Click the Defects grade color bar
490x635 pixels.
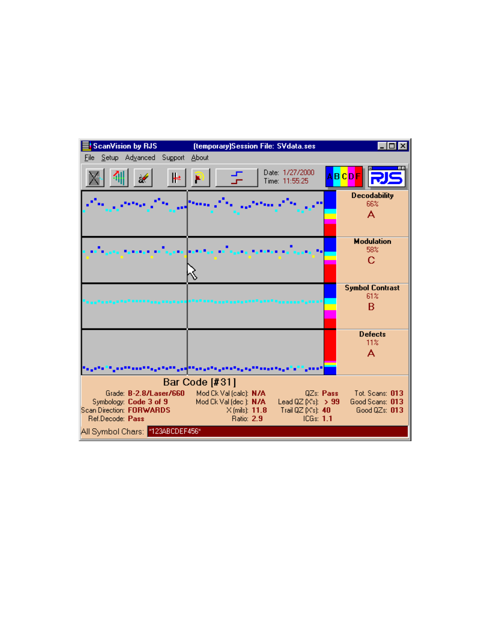[x=330, y=352]
